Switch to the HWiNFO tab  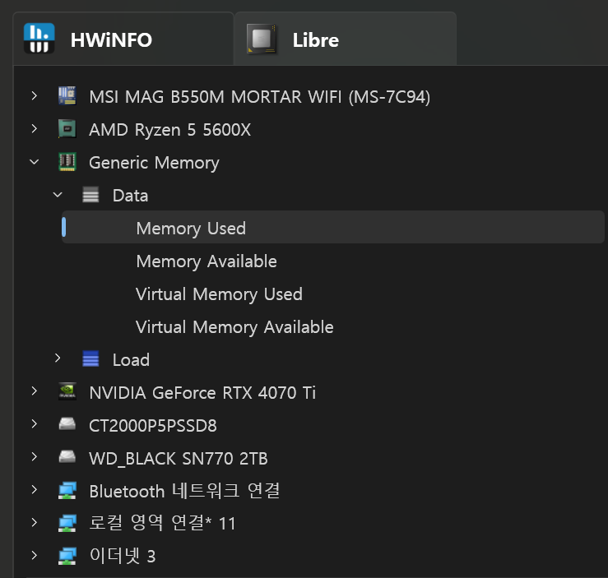[x=123, y=39]
